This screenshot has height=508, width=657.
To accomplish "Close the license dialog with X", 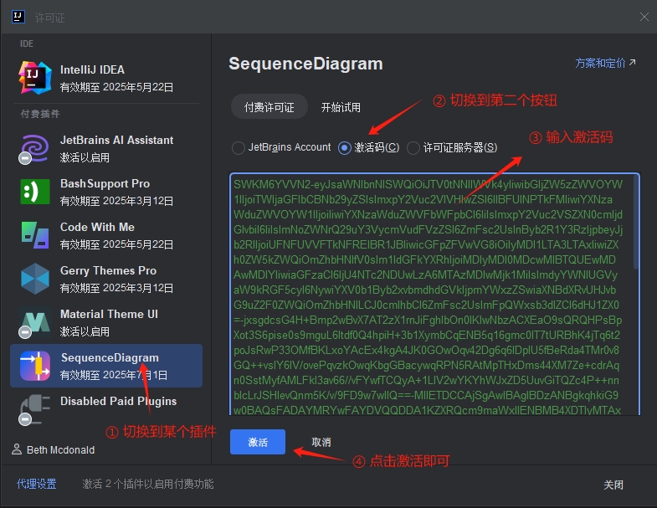I will 644,17.
